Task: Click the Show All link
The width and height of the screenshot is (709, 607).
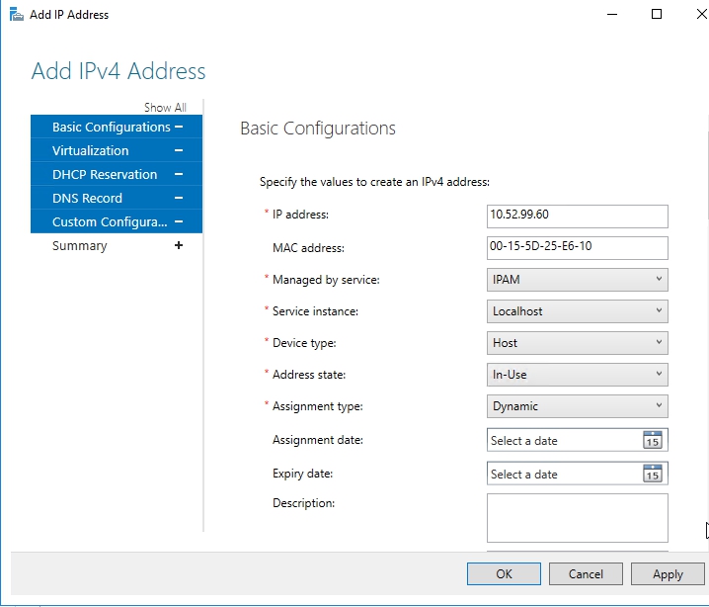Action: tap(165, 108)
